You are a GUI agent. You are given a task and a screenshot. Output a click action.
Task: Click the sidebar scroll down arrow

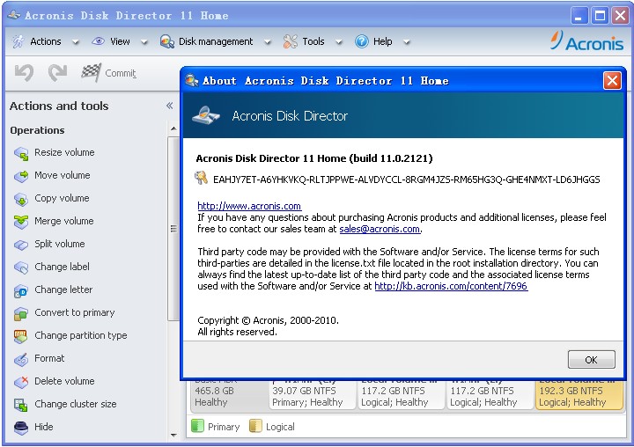click(173, 436)
